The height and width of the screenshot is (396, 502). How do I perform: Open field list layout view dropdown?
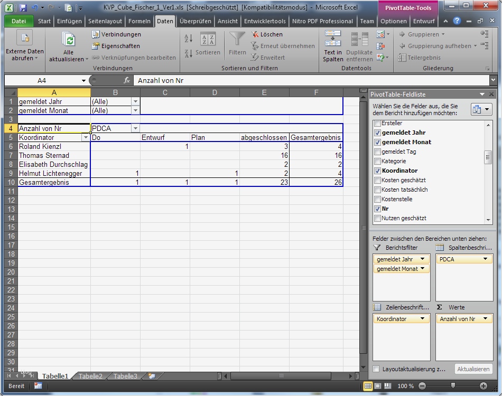[481, 109]
